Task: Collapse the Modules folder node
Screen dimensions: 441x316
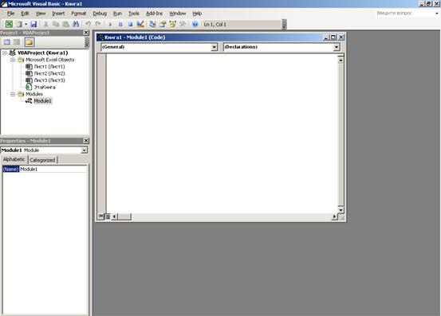Action: [13, 94]
